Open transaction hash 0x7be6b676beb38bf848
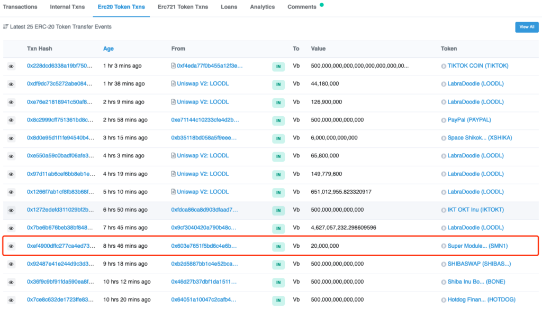 click(x=60, y=228)
